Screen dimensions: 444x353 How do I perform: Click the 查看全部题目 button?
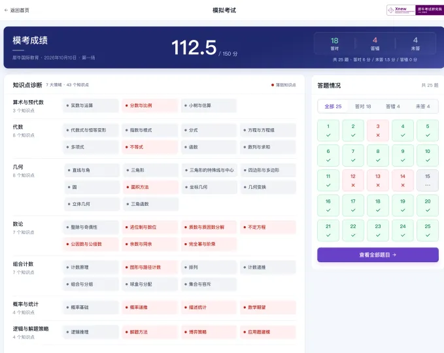(x=378, y=255)
